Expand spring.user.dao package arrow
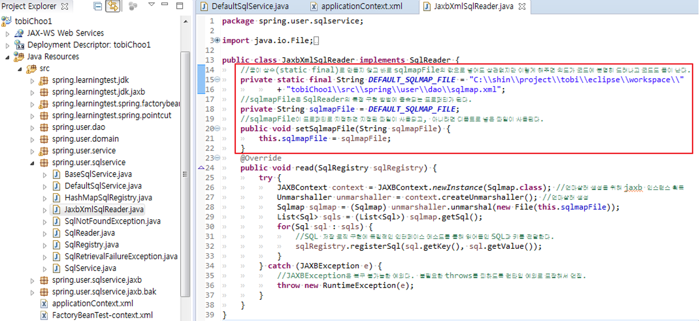The width and height of the screenshot is (699, 321). (32, 128)
